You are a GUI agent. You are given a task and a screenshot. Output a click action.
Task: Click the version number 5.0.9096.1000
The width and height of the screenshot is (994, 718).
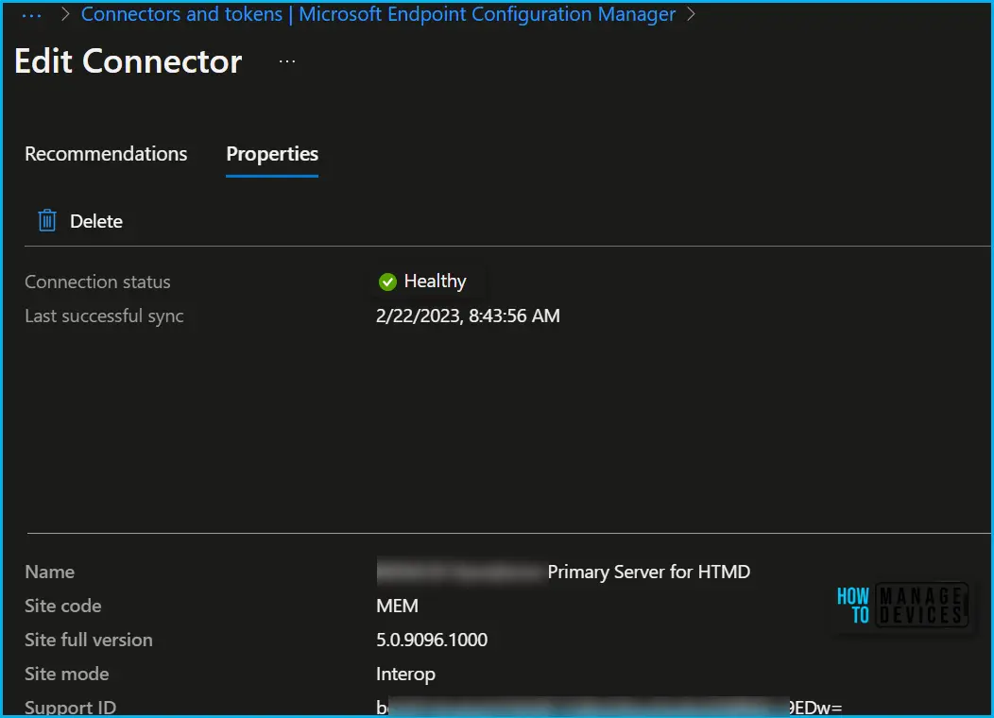[x=432, y=640]
